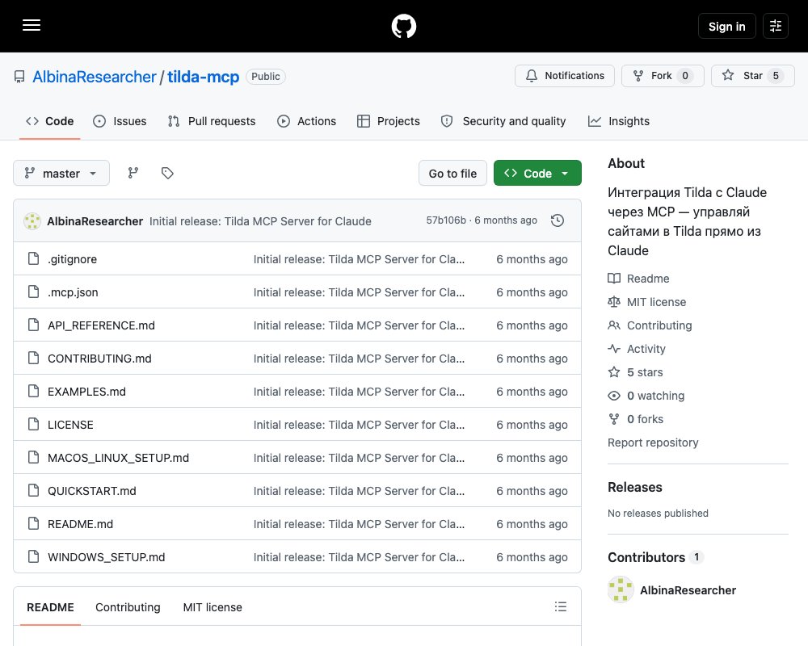Image resolution: width=808 pixels, height=646 pixels.
Task: Switch to the Issues tab
Action: click(120, 121)
